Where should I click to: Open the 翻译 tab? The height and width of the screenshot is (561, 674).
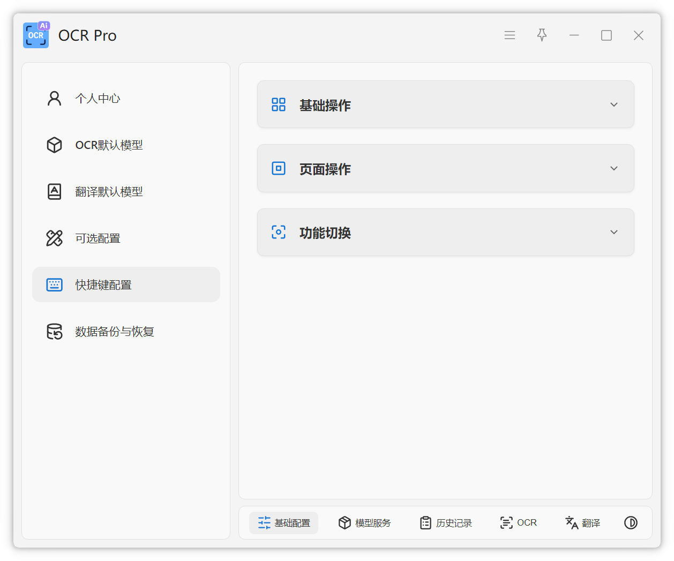pos(583,523)
